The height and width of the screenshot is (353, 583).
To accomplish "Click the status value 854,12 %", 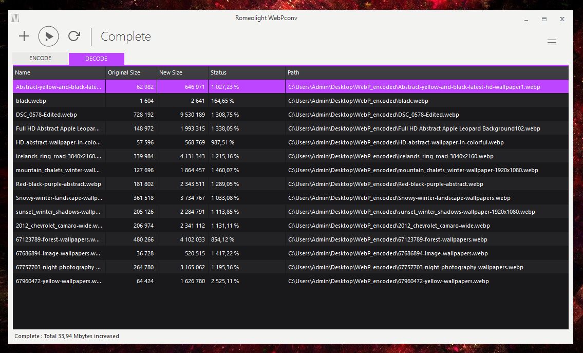I will point(222,239).
